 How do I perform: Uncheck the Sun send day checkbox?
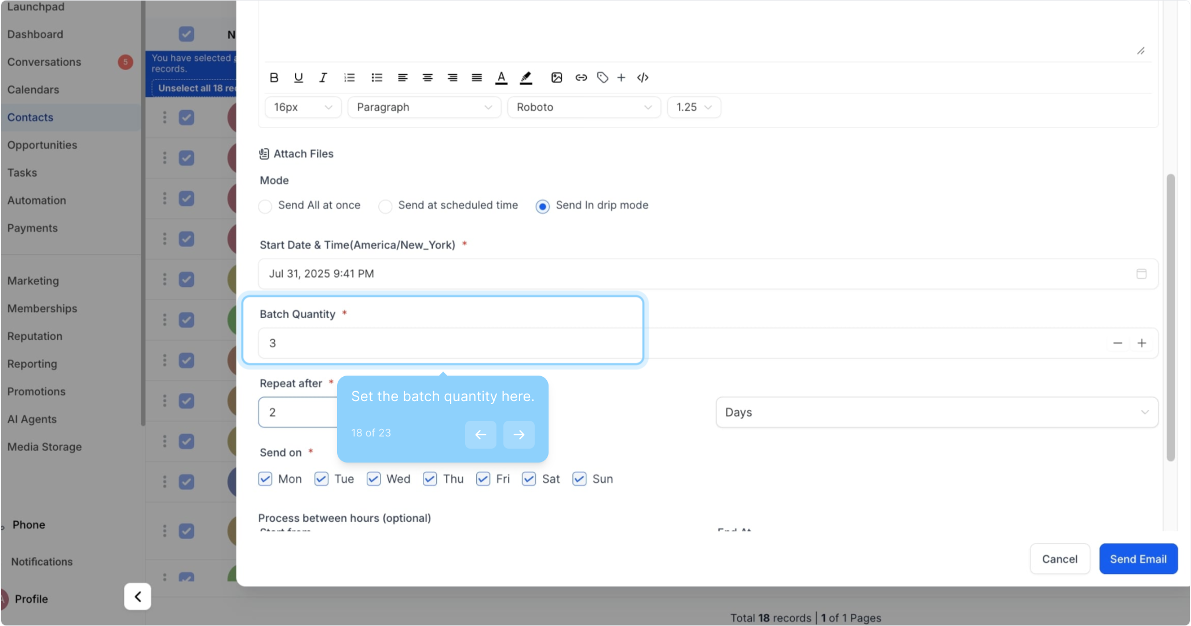(x=579, y=479)
